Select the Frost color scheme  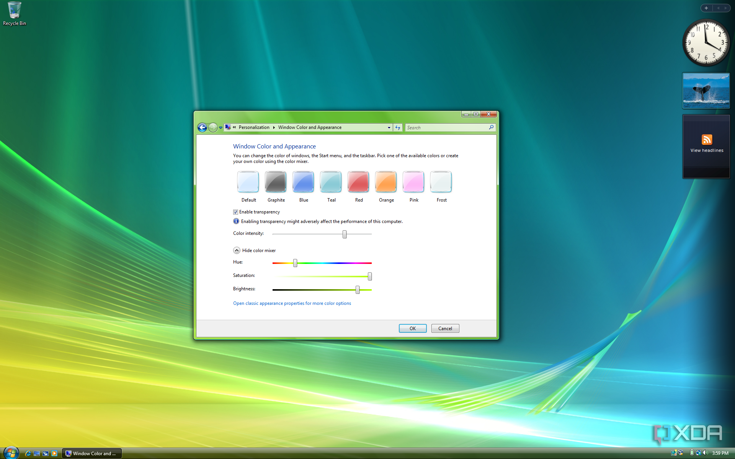pyautogui.click(x=441, y=182)
